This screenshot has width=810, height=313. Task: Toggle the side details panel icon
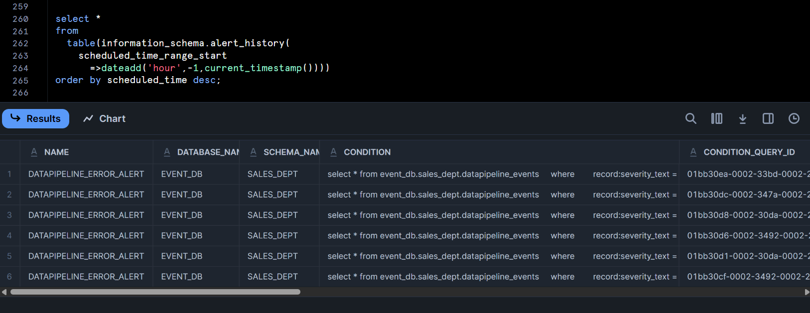[768, 118]
